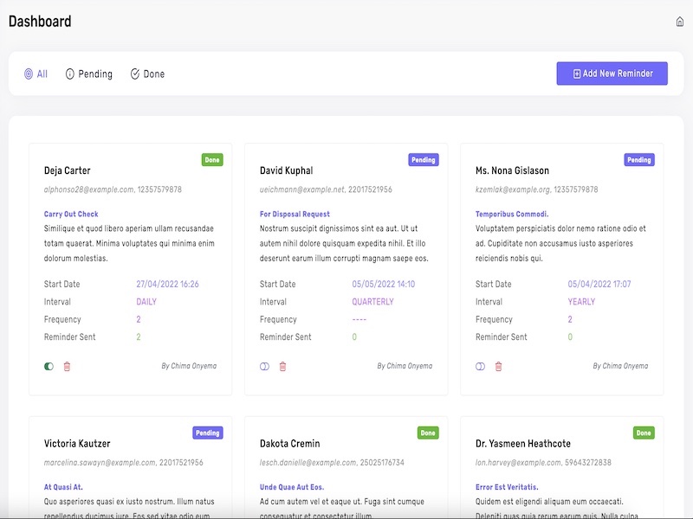
Task: Toggle Ms. Nona Gislason's reminder status switch
Action: pos(480,367)
